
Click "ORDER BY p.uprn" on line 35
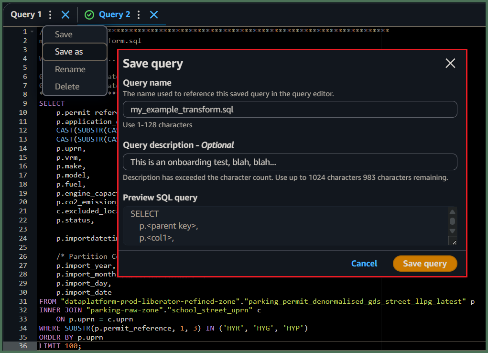71,337
